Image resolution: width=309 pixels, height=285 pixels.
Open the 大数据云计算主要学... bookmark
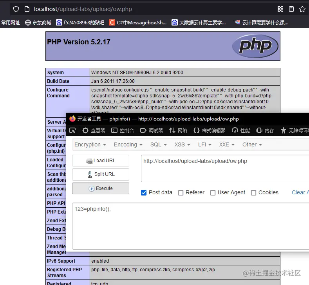pyautogui.click(x=199, y=22)
